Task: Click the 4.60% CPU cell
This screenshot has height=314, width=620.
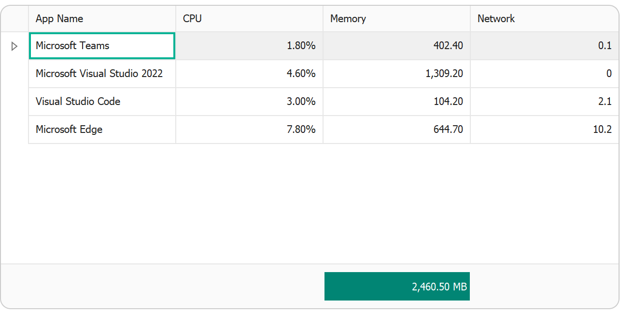Action: tap(249, 74)
